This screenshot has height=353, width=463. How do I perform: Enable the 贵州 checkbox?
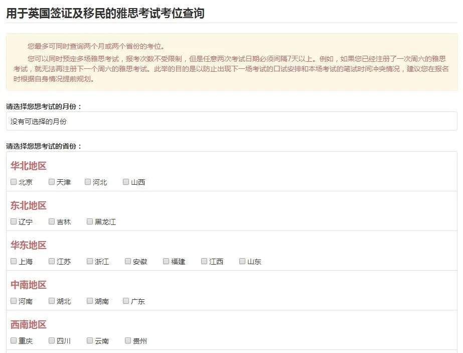tap(128, 340)
